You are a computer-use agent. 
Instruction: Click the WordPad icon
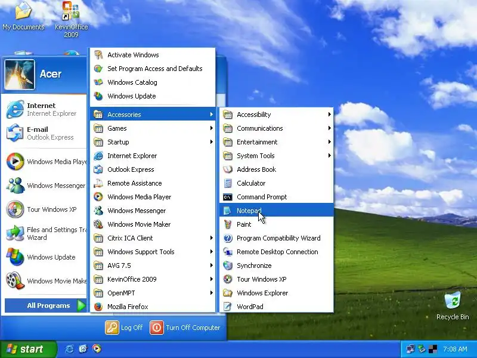point(228,307)
